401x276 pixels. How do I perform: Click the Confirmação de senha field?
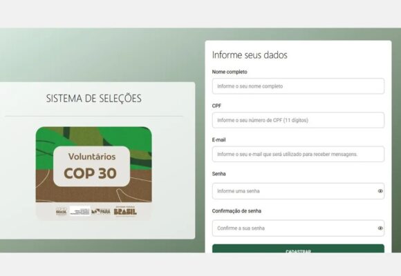(298, 228)
